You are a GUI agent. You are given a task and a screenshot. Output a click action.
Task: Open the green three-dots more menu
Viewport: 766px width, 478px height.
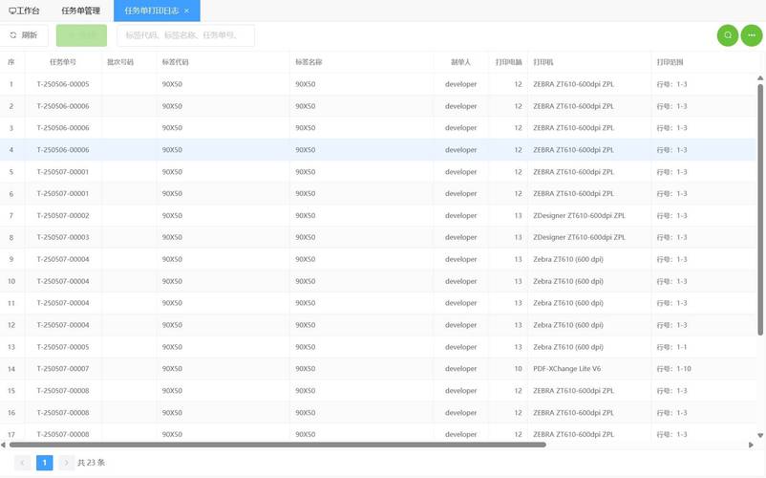(752, 35)
